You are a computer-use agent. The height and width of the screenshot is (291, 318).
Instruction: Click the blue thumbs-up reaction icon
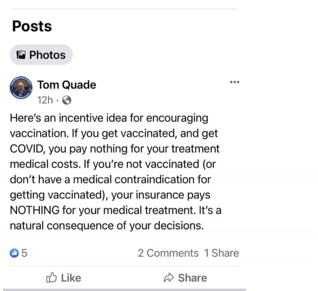tap(14, 253)
